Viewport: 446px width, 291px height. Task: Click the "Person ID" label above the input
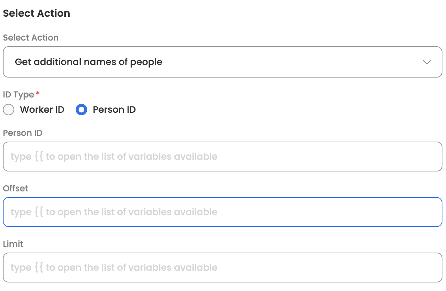[23, 133]
